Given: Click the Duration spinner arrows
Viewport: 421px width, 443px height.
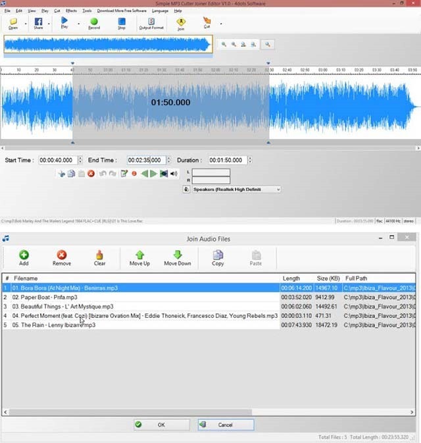Looking at the screenshot, I should click(x=250, y=160).
